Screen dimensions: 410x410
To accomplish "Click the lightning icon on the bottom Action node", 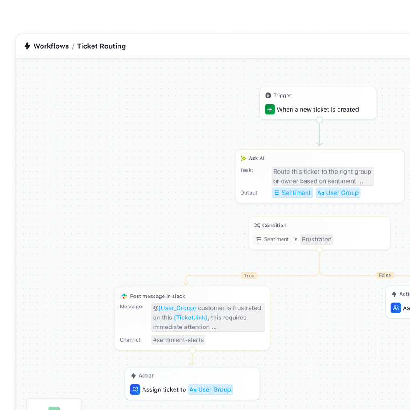I will (x=133, y=375).
